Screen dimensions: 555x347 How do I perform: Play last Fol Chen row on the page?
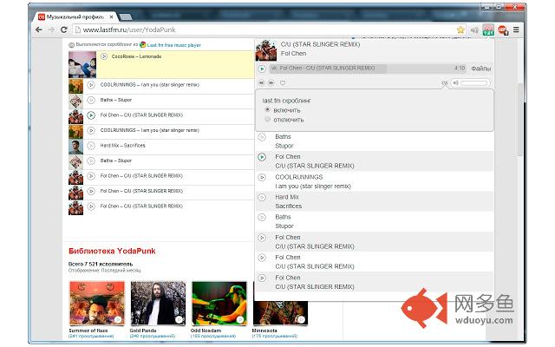point(91,206)
